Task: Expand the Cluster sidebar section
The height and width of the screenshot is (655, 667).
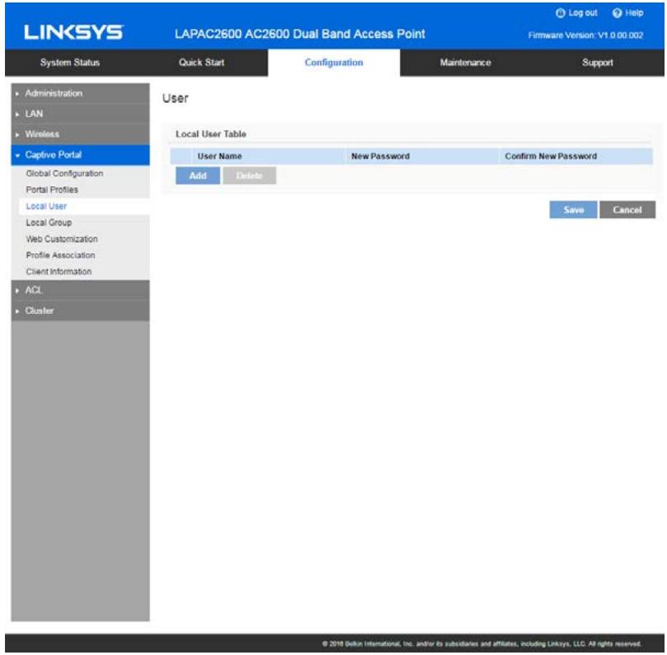Action: pos(81,311)
